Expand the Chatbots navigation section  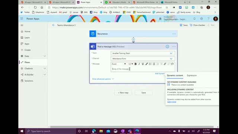[45, 68]
